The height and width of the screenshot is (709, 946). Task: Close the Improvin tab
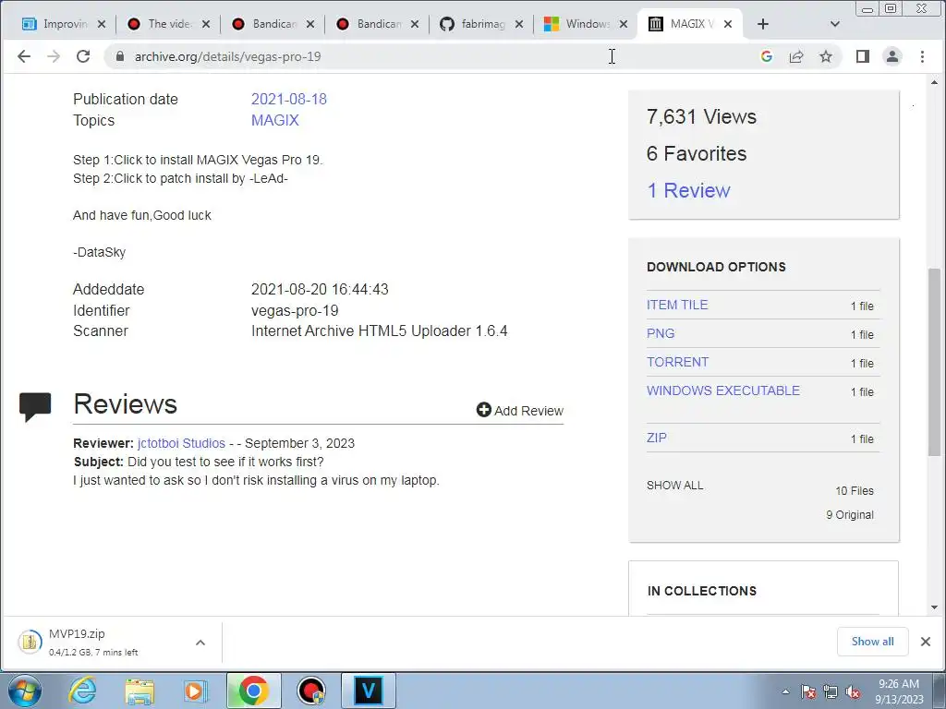(102, 23)
